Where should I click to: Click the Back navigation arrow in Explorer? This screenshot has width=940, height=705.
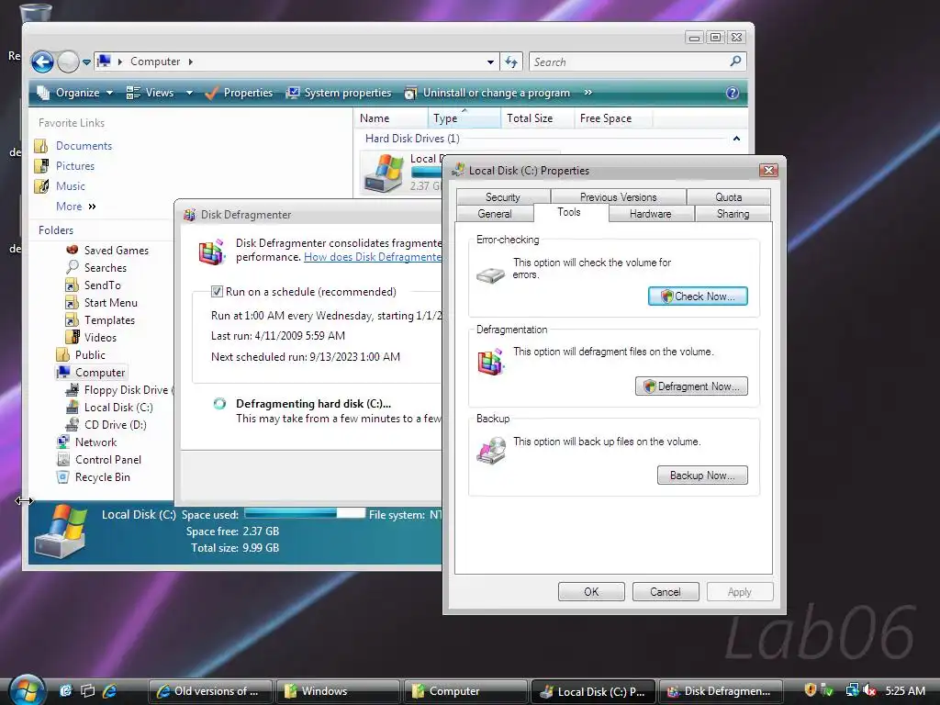pos(42,62)
